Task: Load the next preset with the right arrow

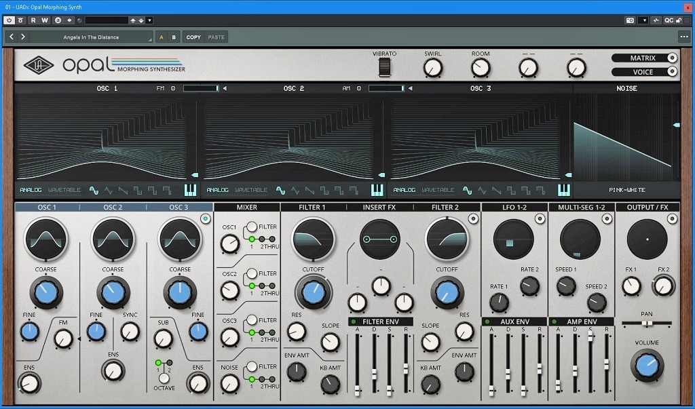Action: coord(23,37)
